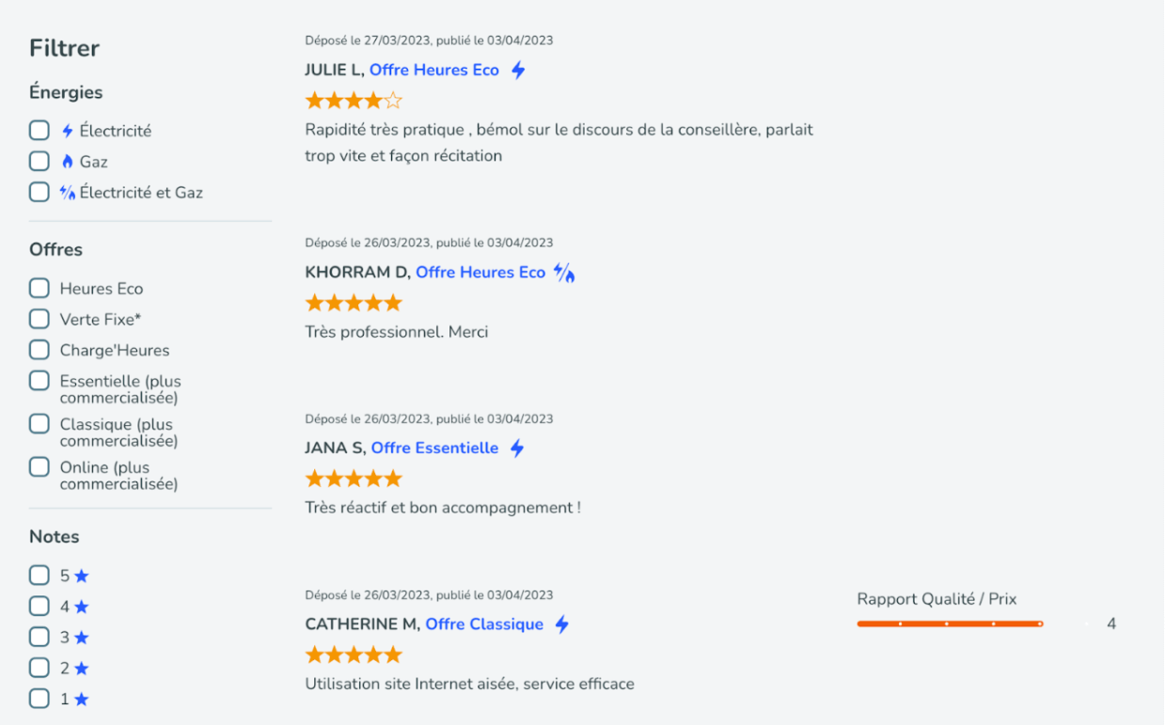The width and height of the screenshot is (1165, 725).
Task: Click the dual energy icon next to KHORRAM D's offer
Action: coord(563,272)
